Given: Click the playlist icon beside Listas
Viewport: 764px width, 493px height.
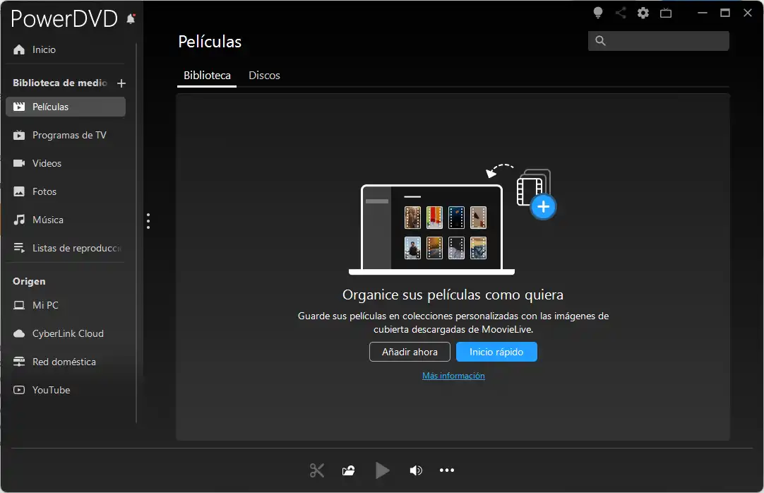Looking at the screenshot, I should pyautogui.click(x=19, y=248).
